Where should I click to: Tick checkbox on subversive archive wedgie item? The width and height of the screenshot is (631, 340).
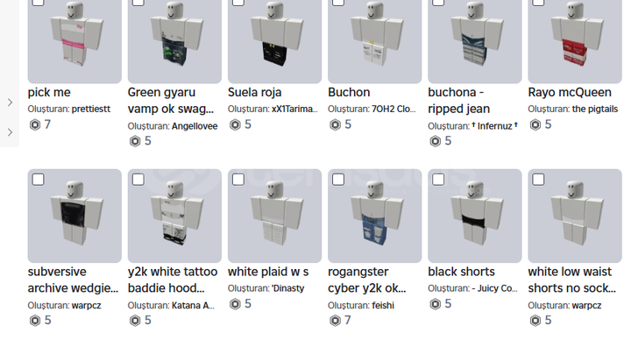point(38,180)
